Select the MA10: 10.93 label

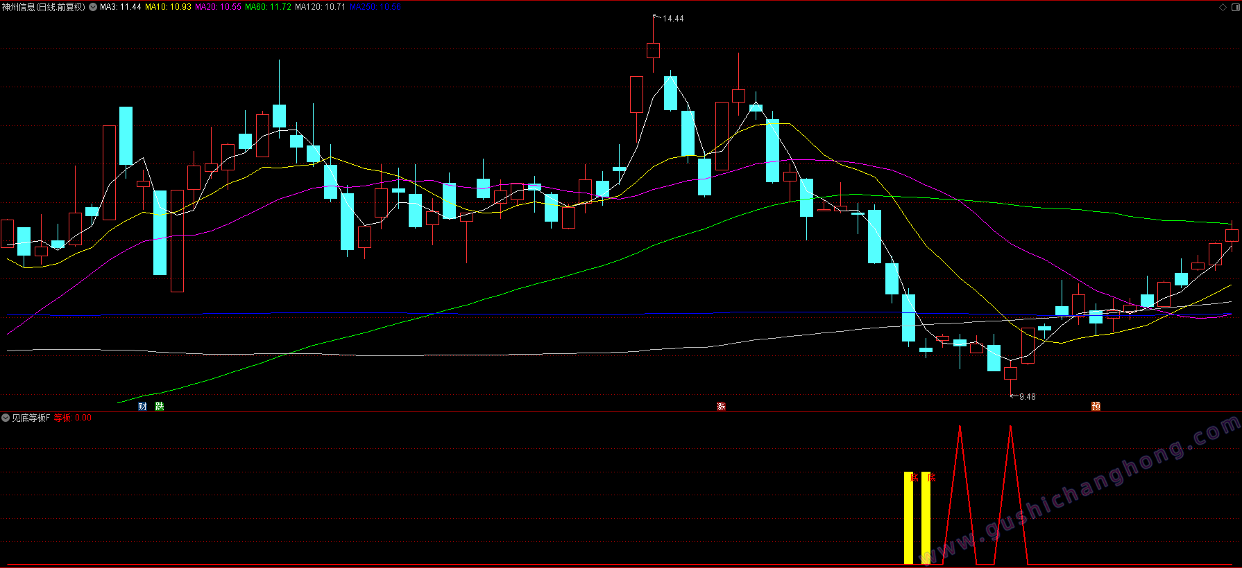[x=168, y=7]
